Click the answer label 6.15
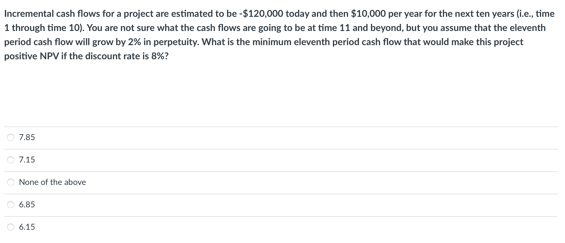This screenshot has width=565, height=243. pyautogui.click(x=27, y=227)
